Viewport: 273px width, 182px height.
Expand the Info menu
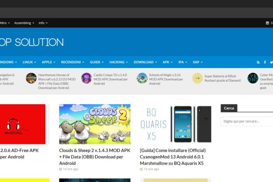point(43,23)
